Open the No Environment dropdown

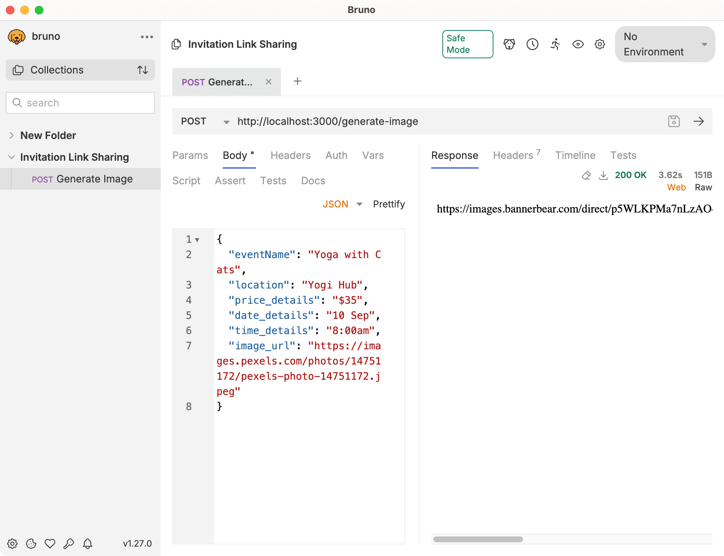665,44
